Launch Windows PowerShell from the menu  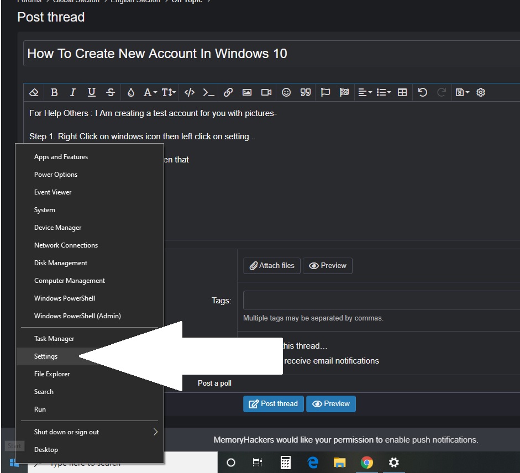(x=90, y=298)
